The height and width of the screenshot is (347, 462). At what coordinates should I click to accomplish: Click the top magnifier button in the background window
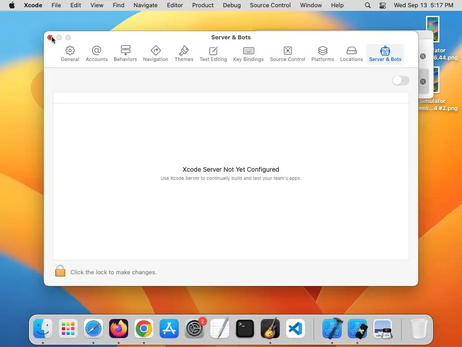click(x=423, y=56)
